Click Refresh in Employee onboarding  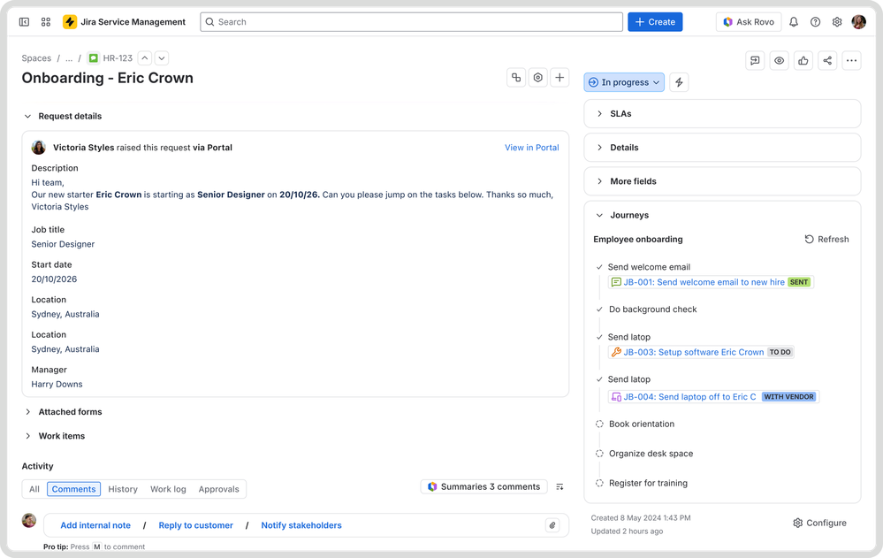point(826,239)
